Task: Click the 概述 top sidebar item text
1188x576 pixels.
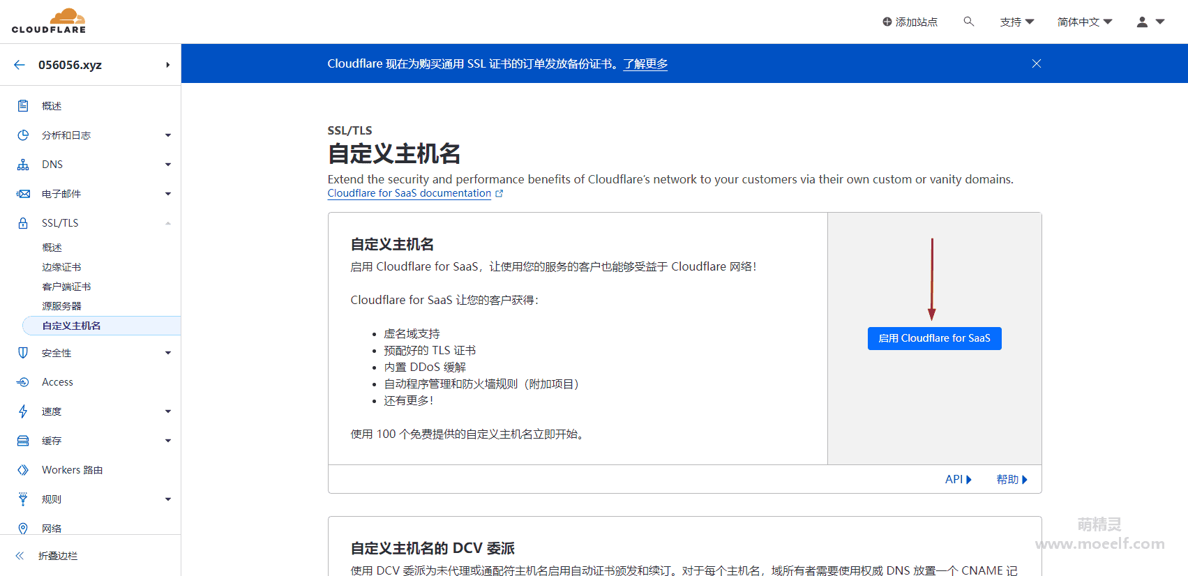Action: click(52, 106)
